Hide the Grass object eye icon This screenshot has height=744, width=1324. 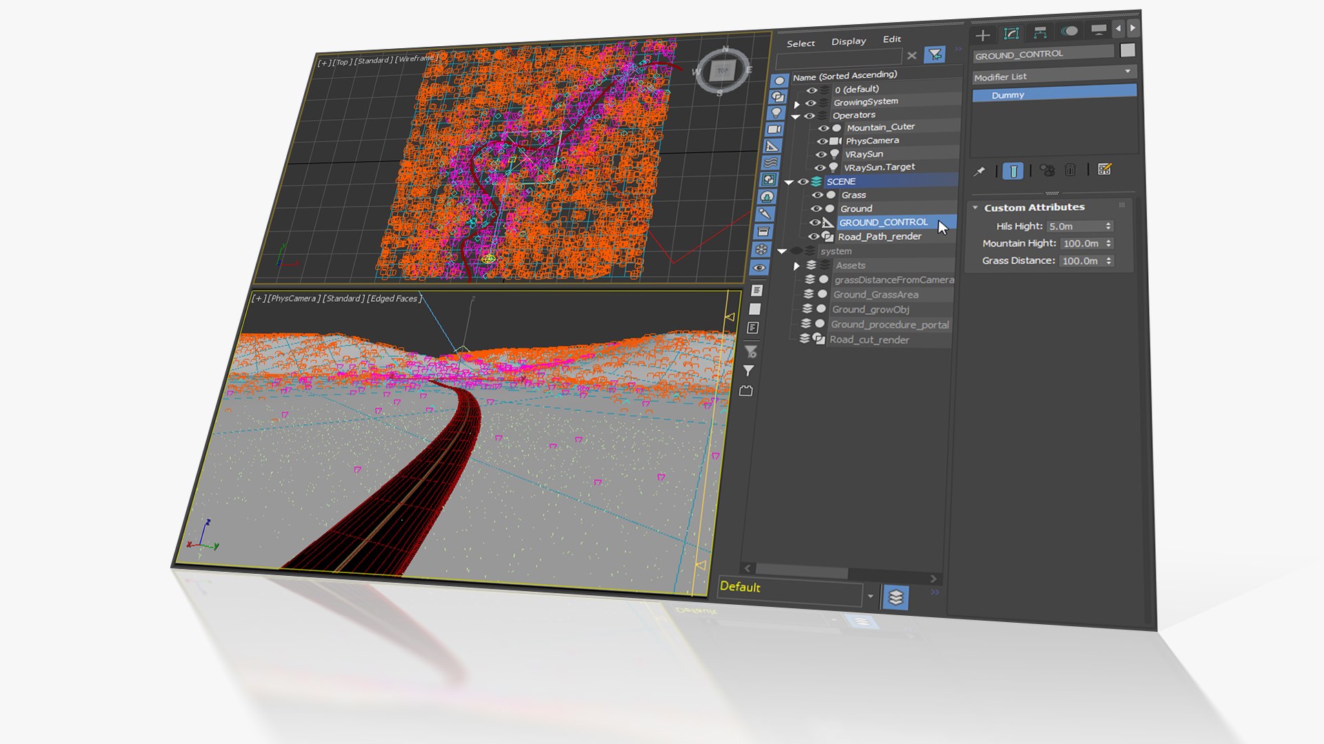(x=818, y=195)
